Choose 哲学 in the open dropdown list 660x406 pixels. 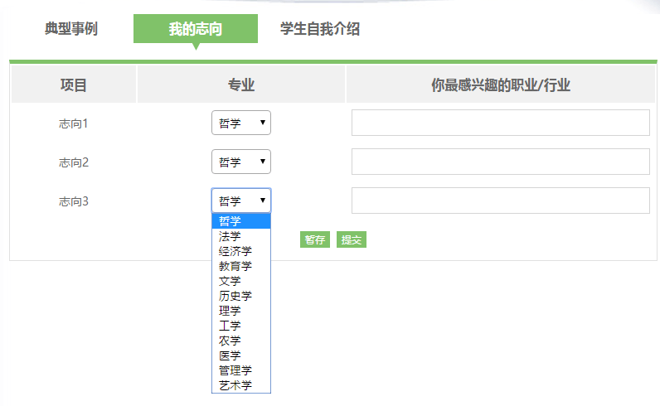pyautogui.click(x=241, y=221)
